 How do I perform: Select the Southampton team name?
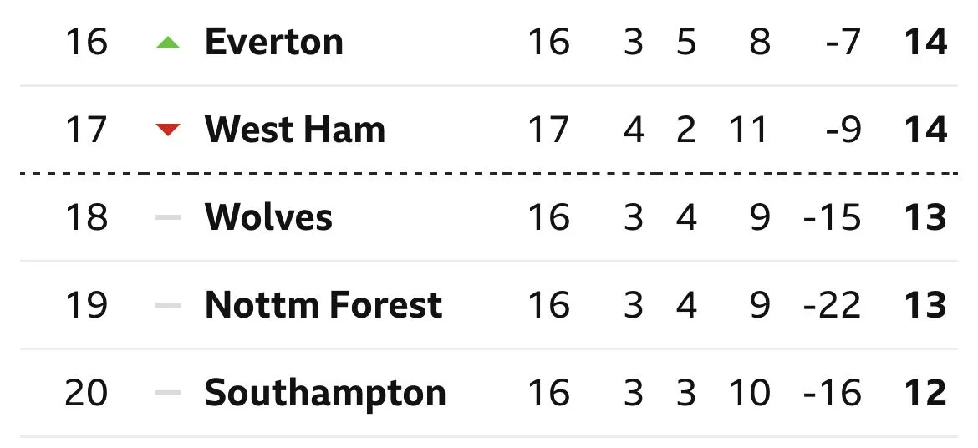point(324,393)
